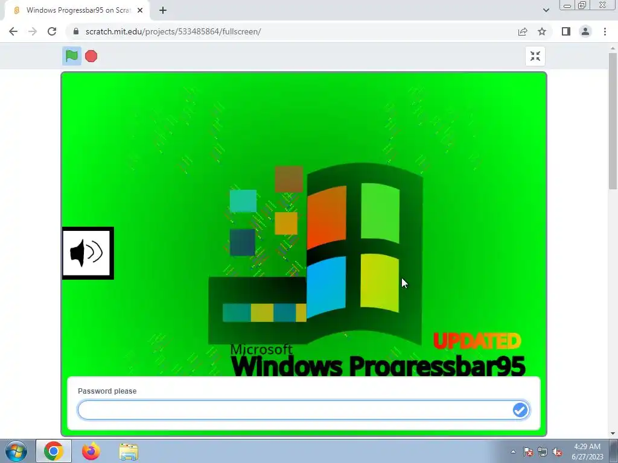
Task: Click the segmented progress bar in logo
Action: 264,313
